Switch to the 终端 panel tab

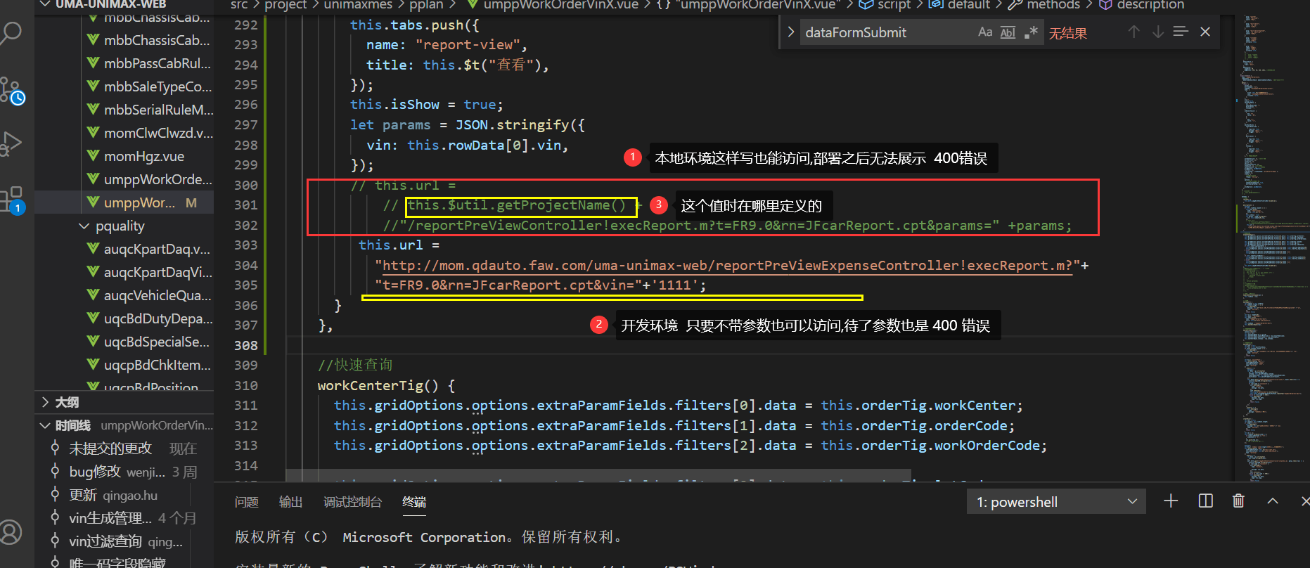point(414,502)
